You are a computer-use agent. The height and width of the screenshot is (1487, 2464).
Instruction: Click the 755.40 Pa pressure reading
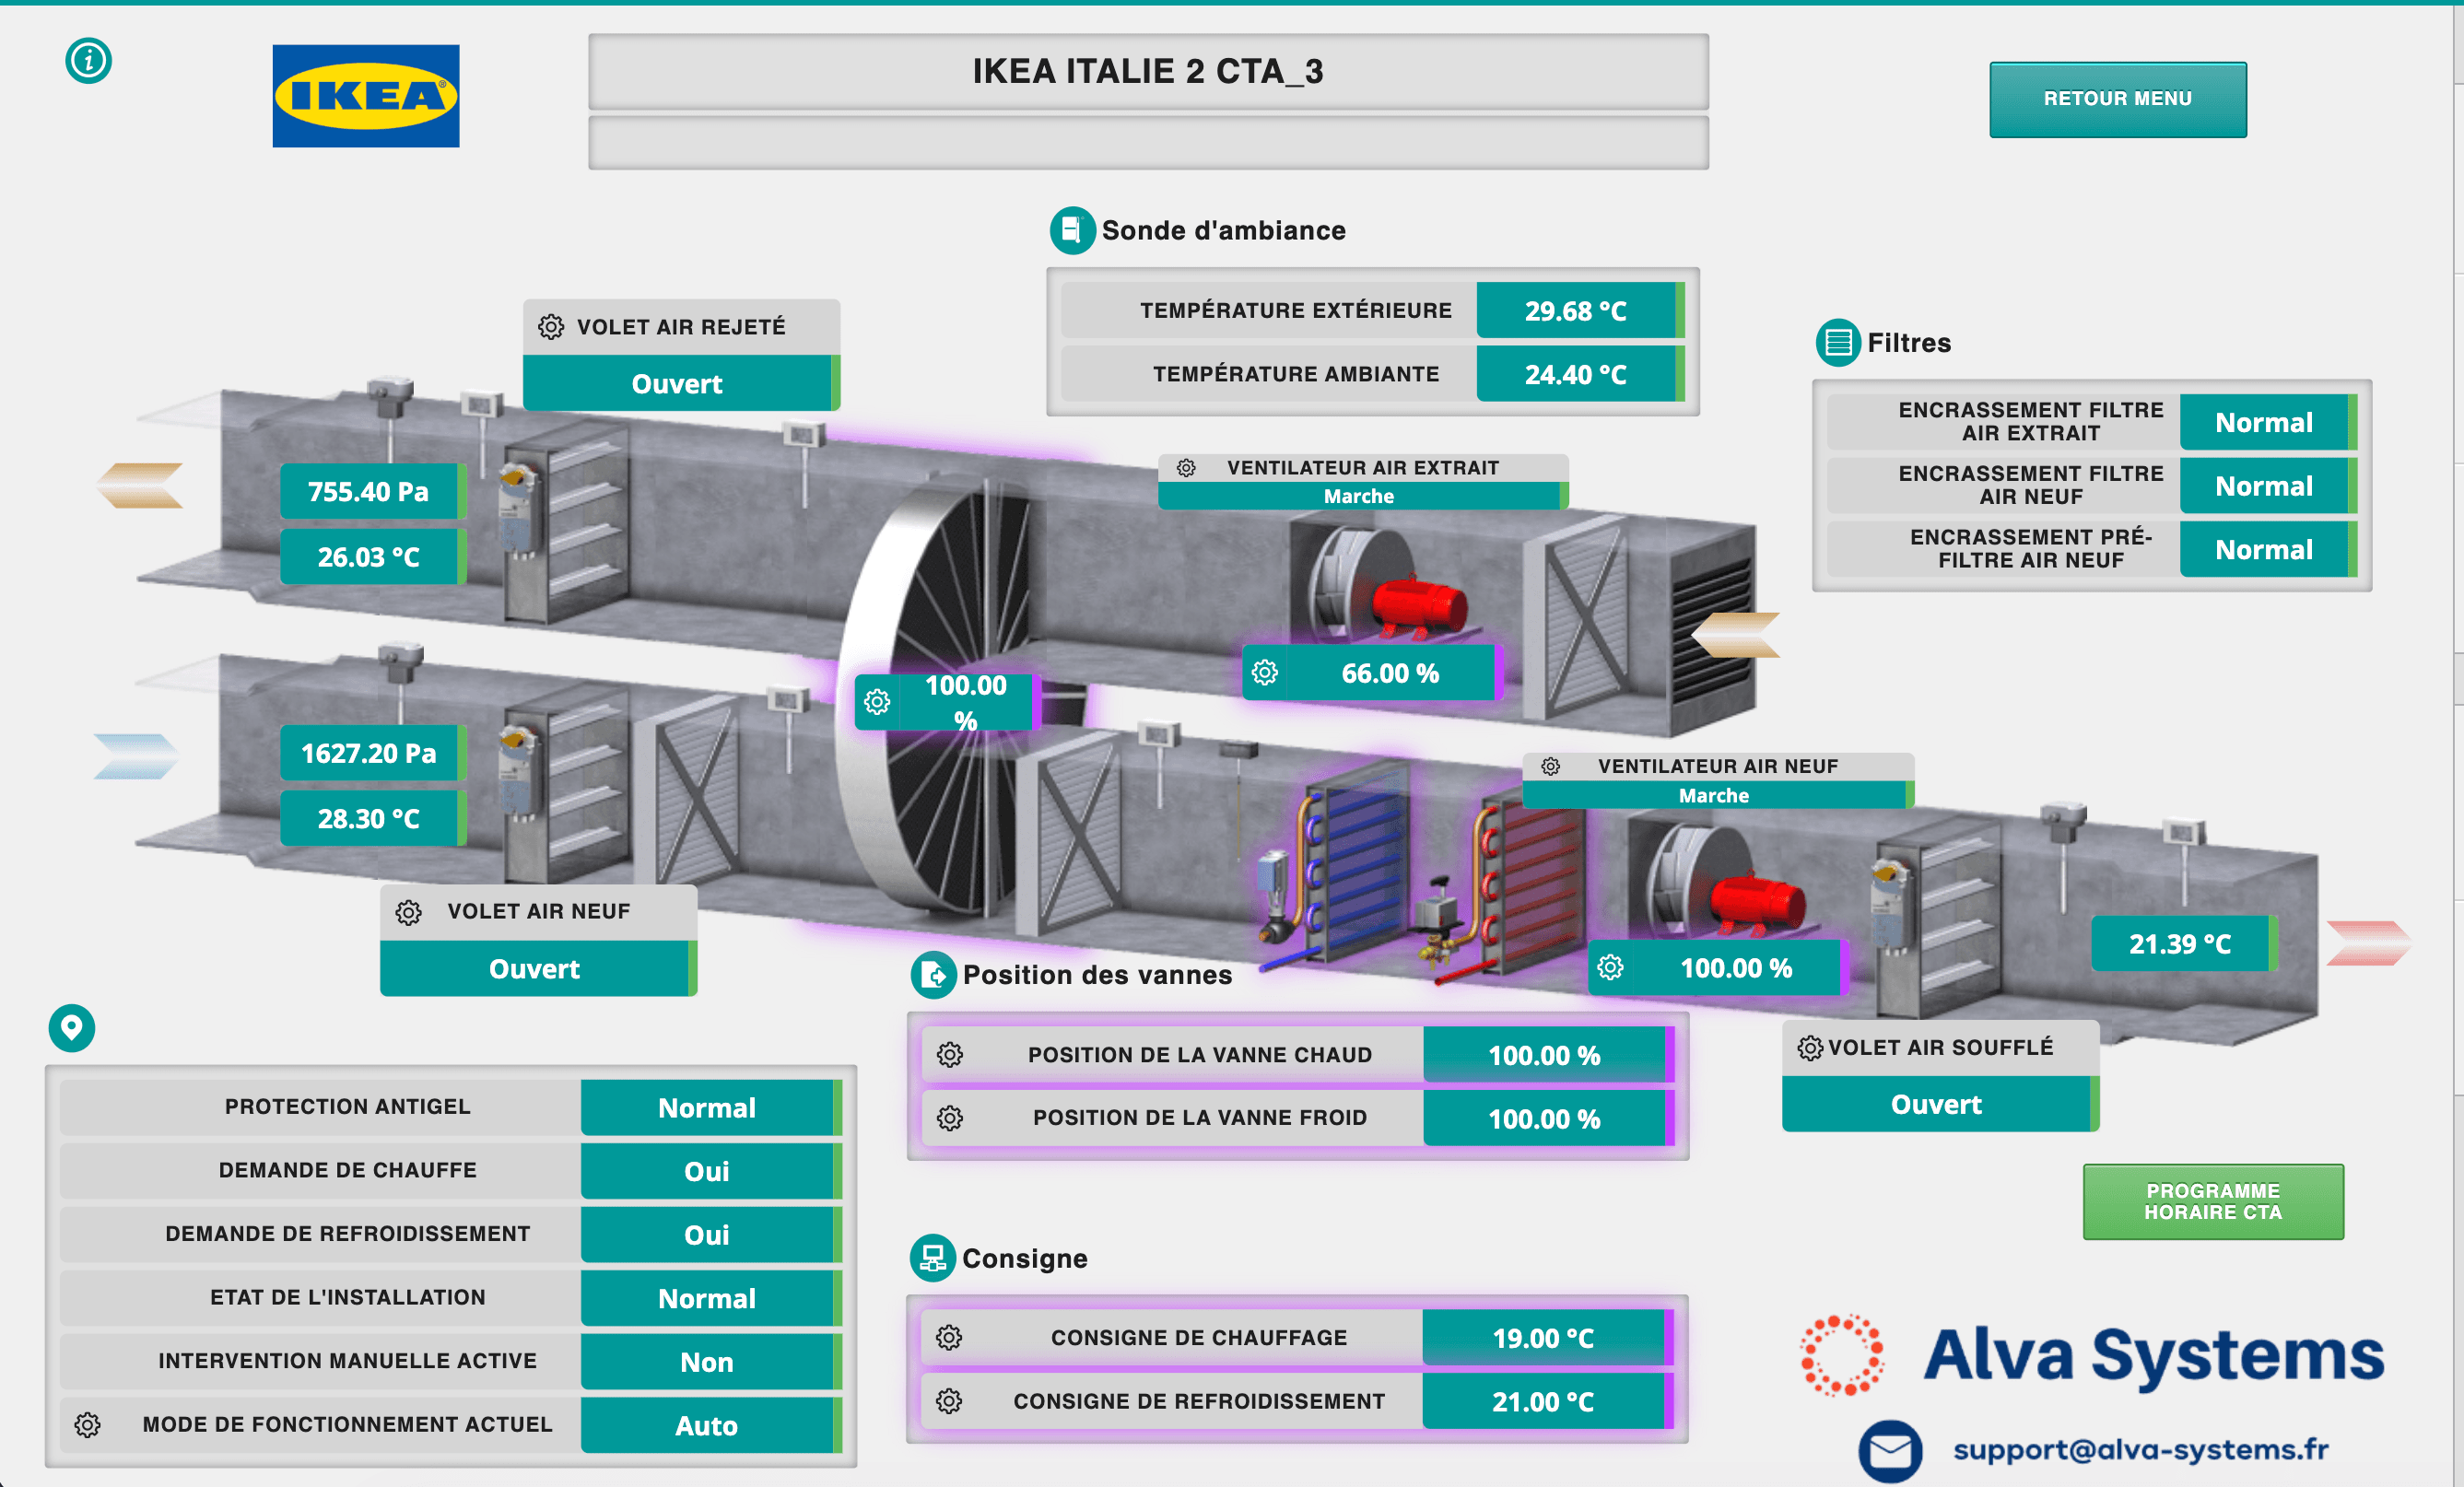372,491
